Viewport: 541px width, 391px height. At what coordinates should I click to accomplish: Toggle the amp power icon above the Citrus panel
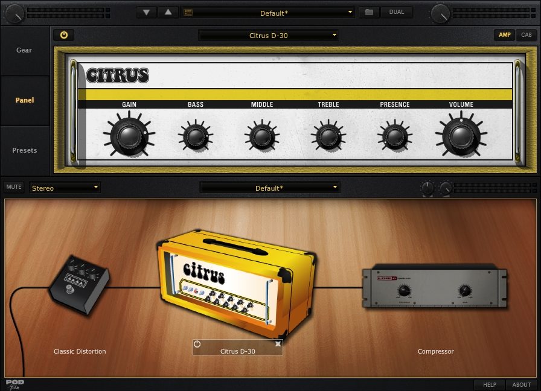[64, 35]
